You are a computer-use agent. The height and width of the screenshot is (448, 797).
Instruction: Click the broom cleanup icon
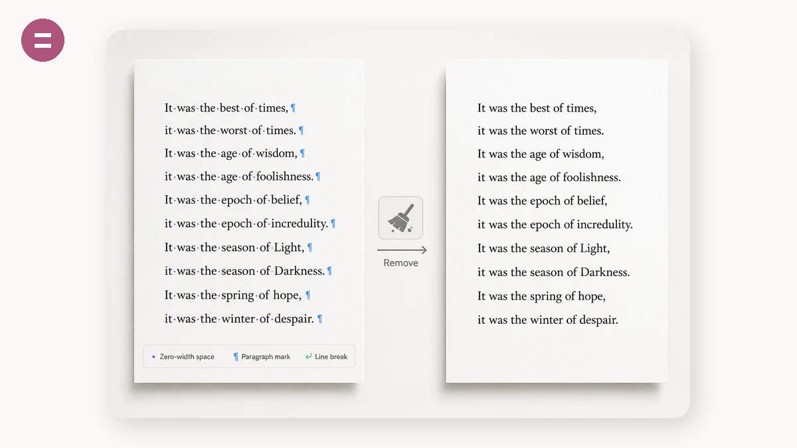[400, 218]
